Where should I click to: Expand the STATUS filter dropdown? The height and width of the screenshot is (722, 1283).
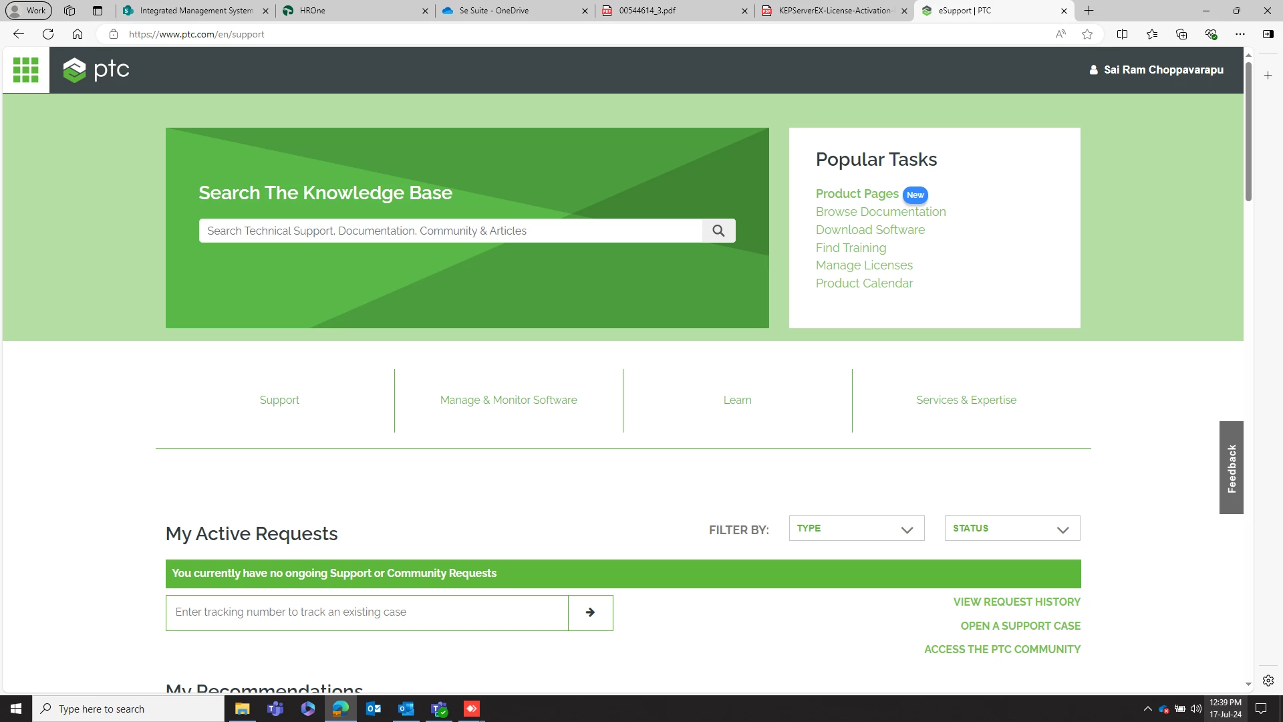(1012, 529)
